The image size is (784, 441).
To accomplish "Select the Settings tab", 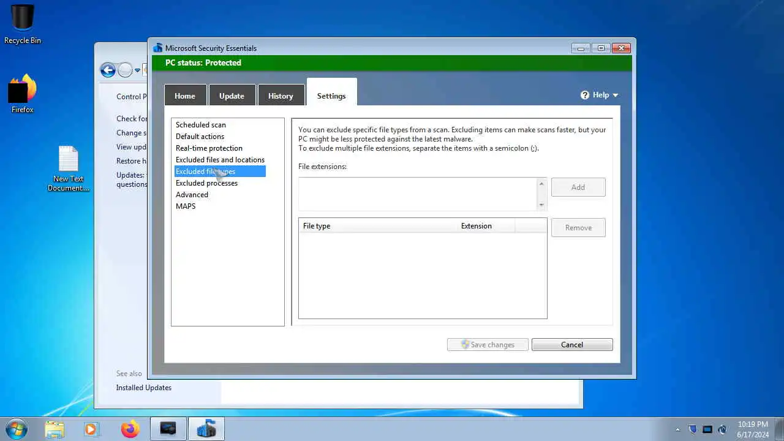I will tap(331, 92).
